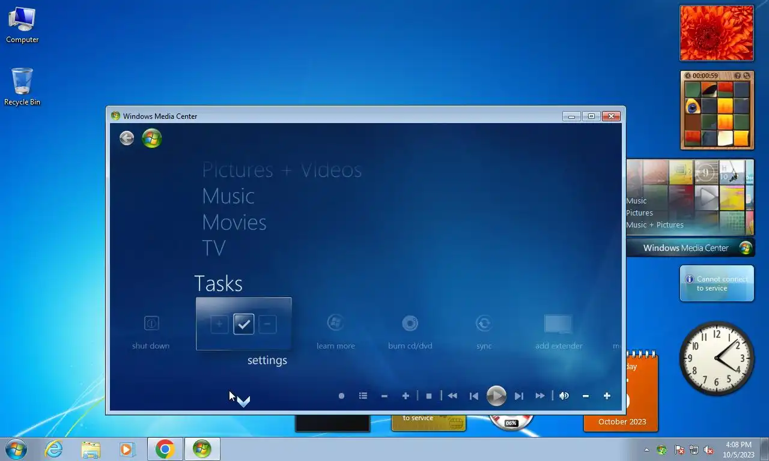Start playback with the round play button
This screenshot has height=461, width=769.
click(496, 396)
